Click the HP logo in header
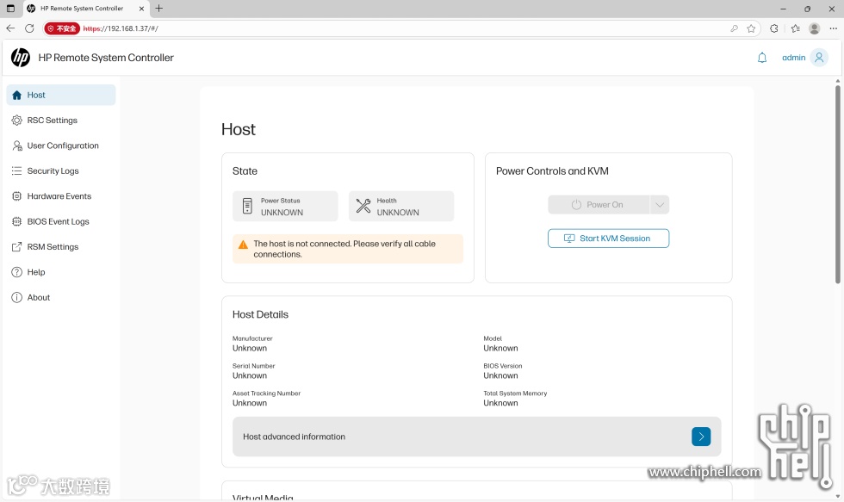 21,58
